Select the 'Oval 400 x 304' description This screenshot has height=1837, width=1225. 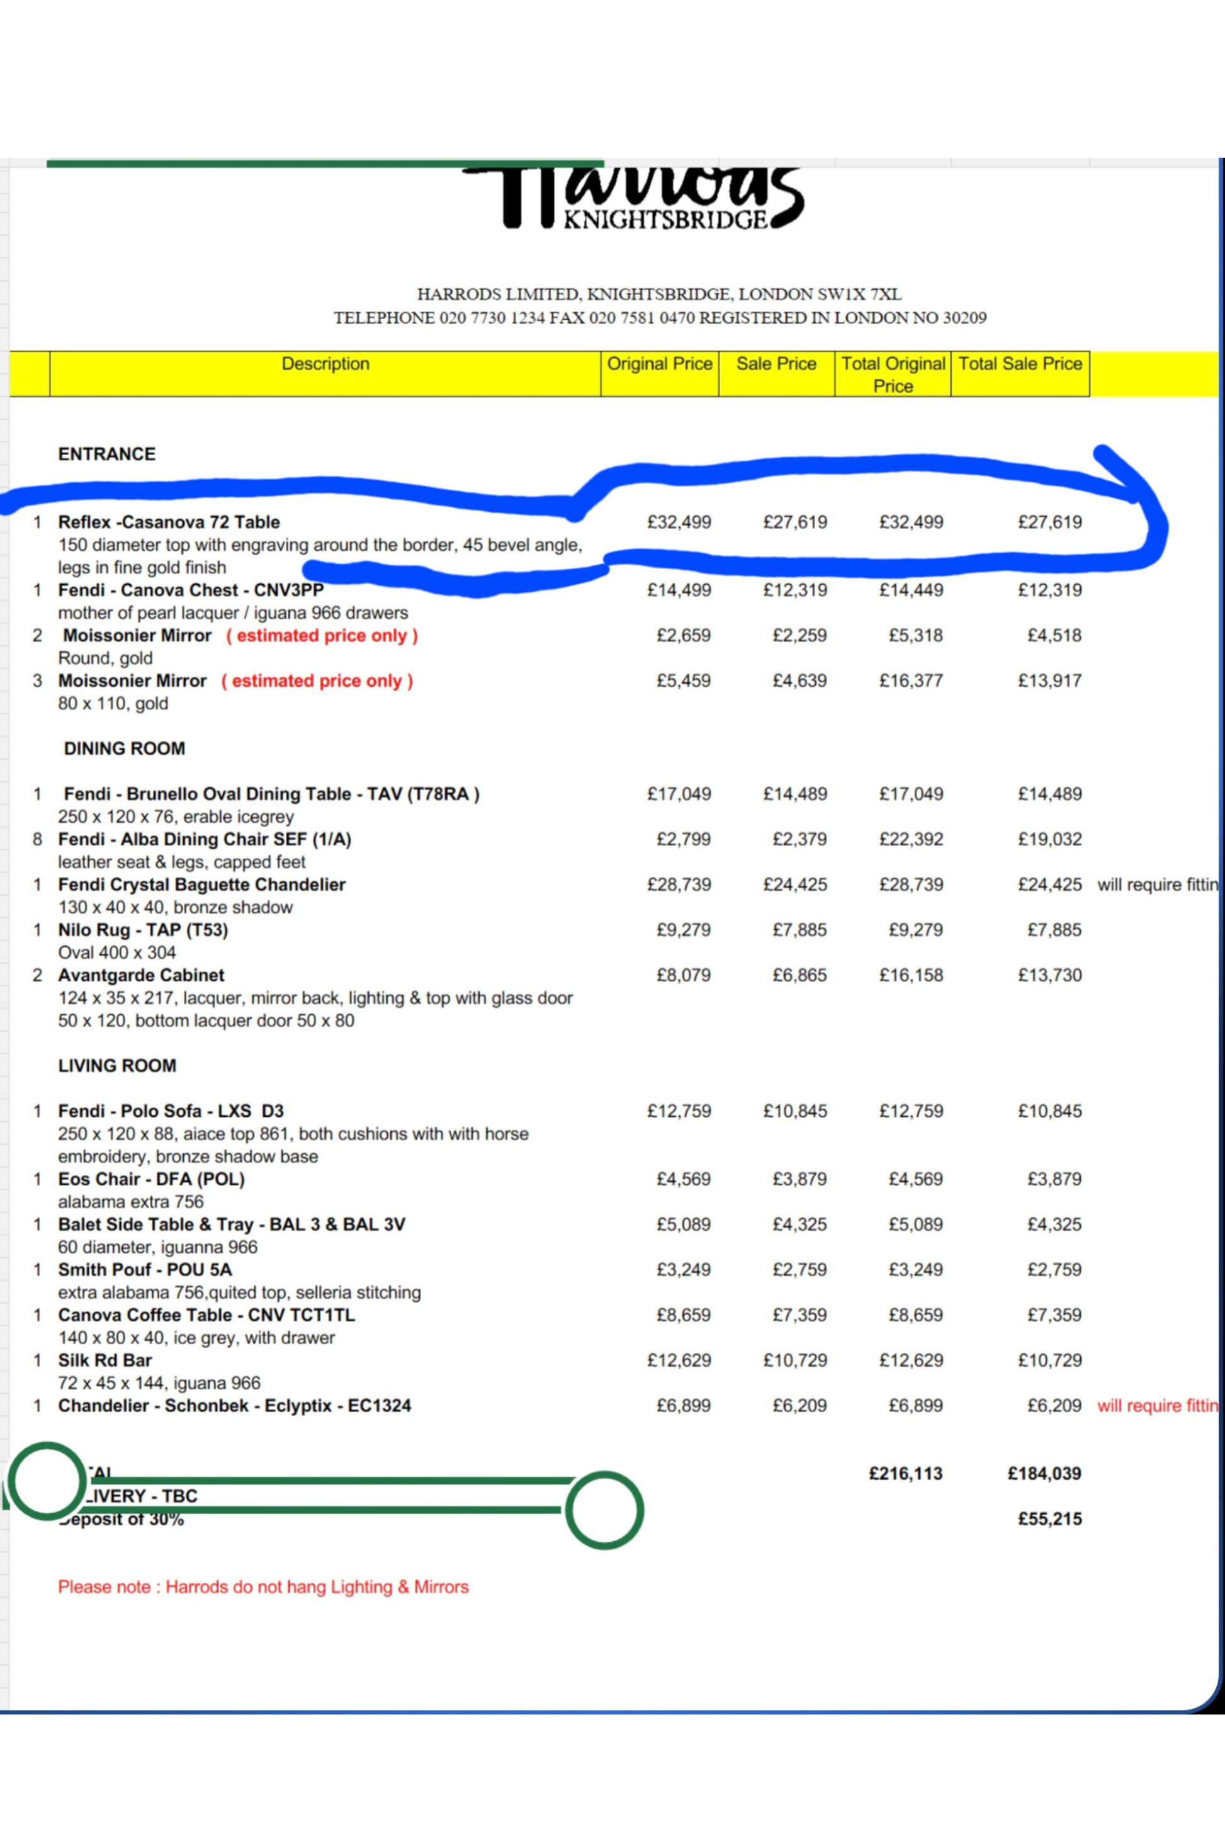[117, 952]
